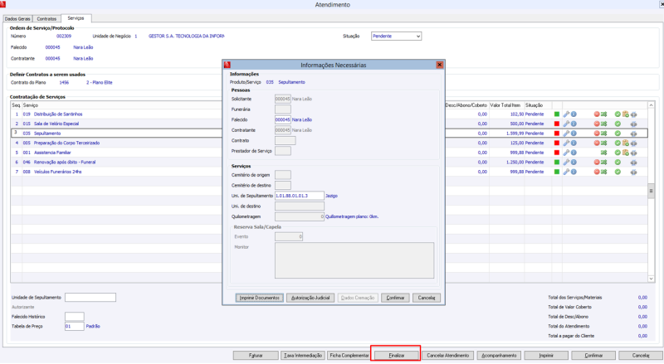Confirm the Informações Necessárias dialog
Viewport: 664px width, 364px height.
[x=395, y=298]
